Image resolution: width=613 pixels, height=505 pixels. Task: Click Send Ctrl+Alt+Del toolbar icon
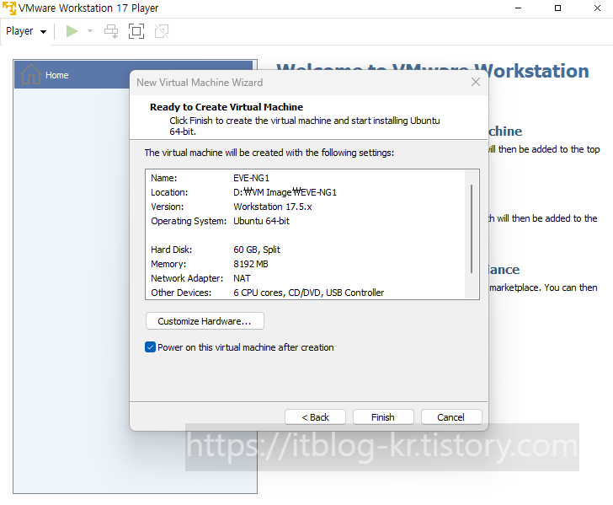coord(111,31)
